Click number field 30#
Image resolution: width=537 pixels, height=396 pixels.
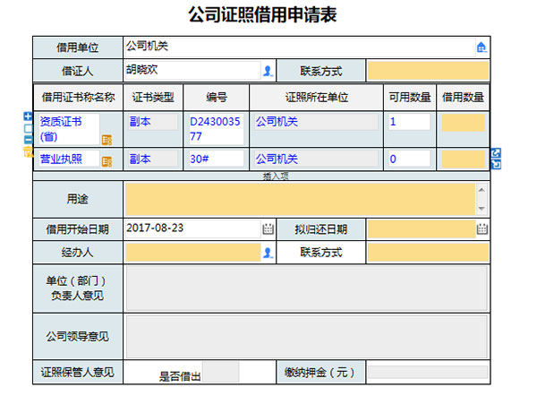(216, 159)
